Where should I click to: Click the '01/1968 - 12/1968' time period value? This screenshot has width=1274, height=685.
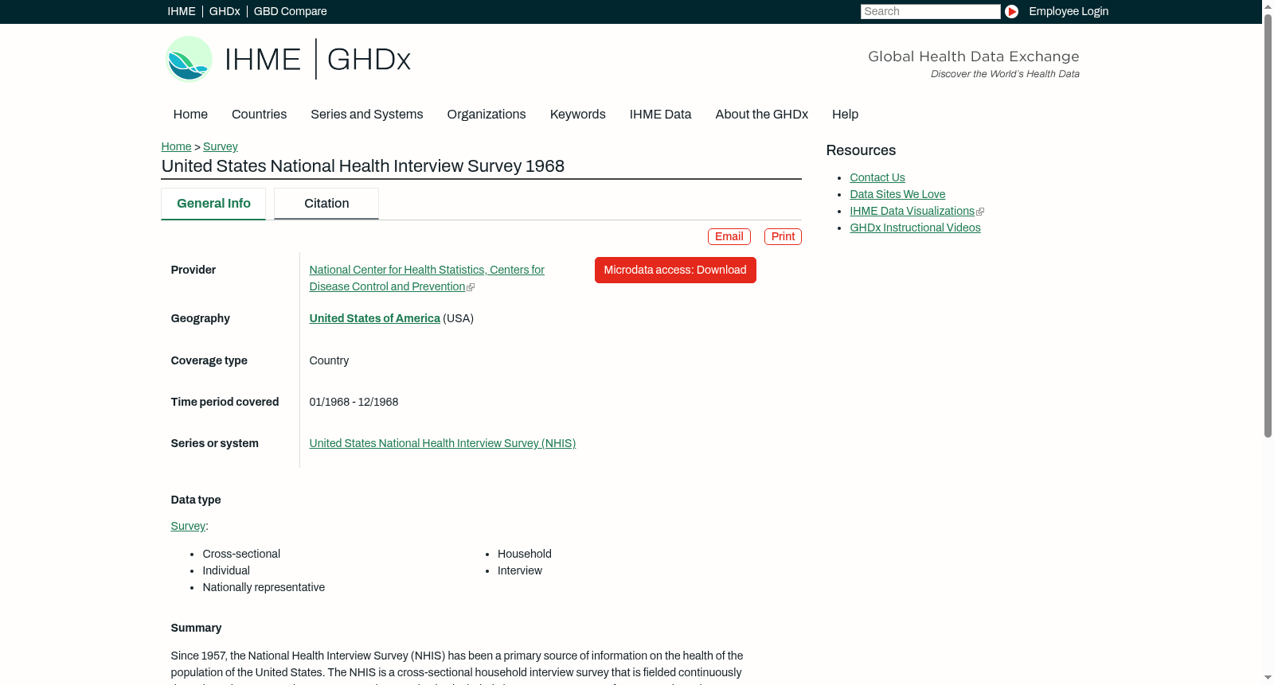click(354, 402)
